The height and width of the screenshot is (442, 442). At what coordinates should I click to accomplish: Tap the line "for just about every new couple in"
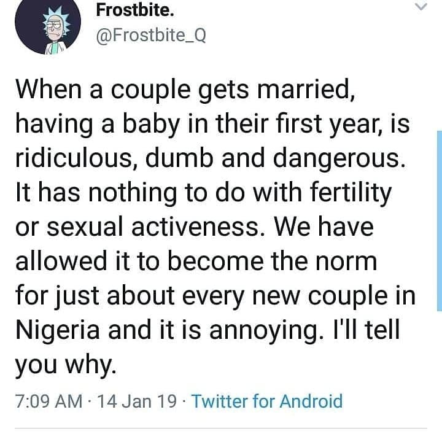click(215, 297)
